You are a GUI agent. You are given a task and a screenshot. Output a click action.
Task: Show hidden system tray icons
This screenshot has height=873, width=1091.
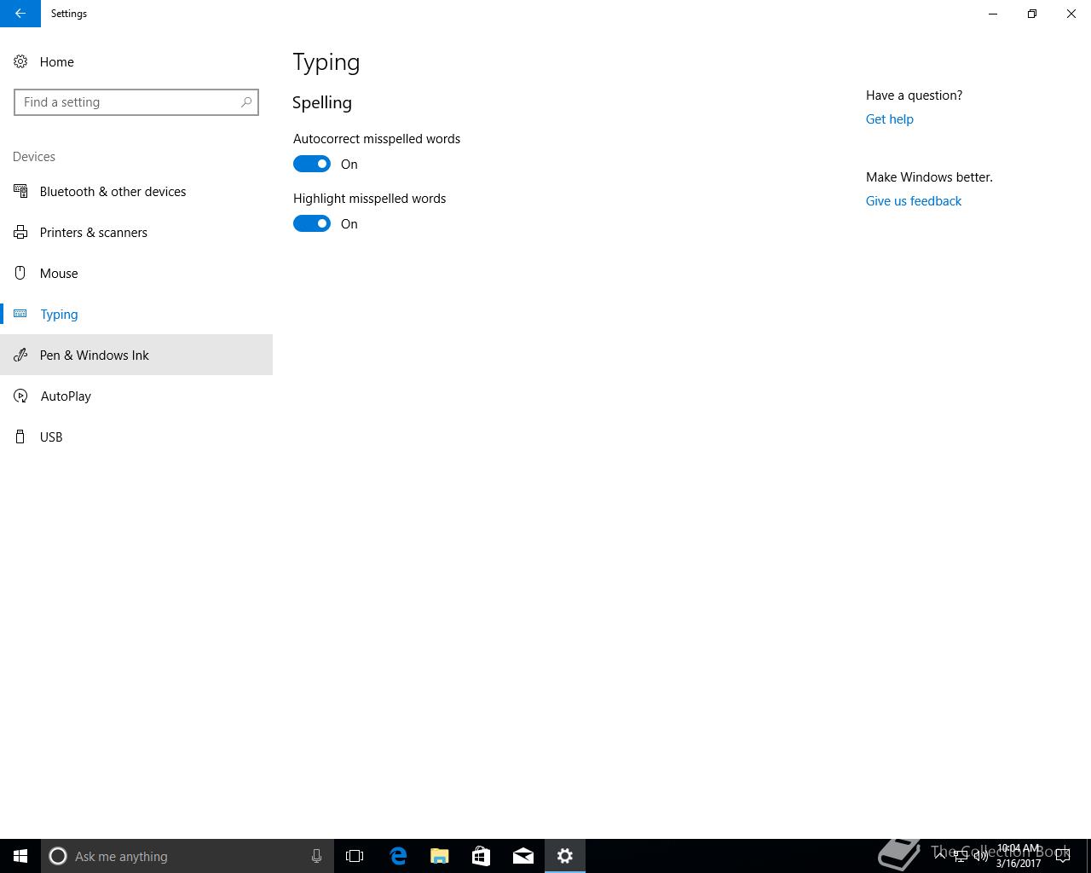(x=940, y=855)
